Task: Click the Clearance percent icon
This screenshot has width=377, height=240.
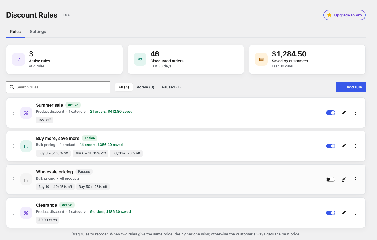Action: pyautogui.click(x=26, y=213)
